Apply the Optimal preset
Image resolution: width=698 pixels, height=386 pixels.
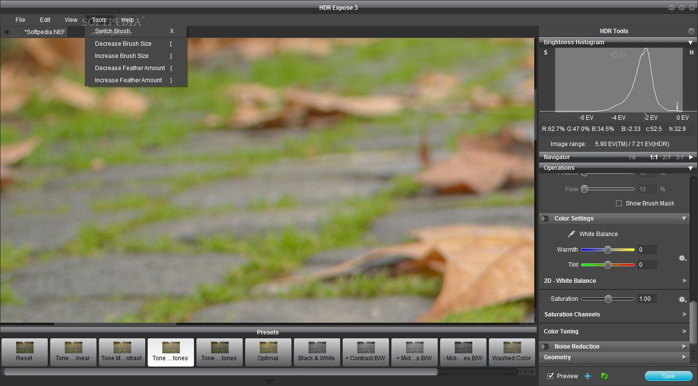coord(268,352)
